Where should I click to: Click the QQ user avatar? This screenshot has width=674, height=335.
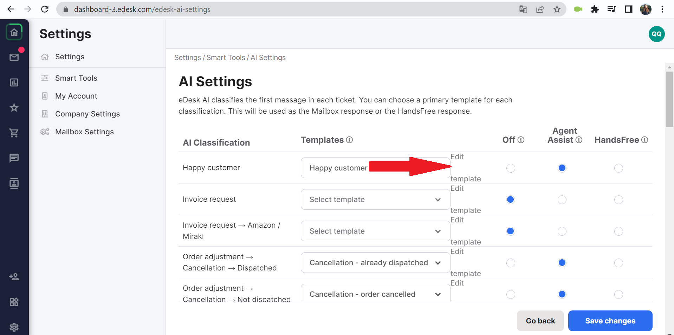click(656, 34)
